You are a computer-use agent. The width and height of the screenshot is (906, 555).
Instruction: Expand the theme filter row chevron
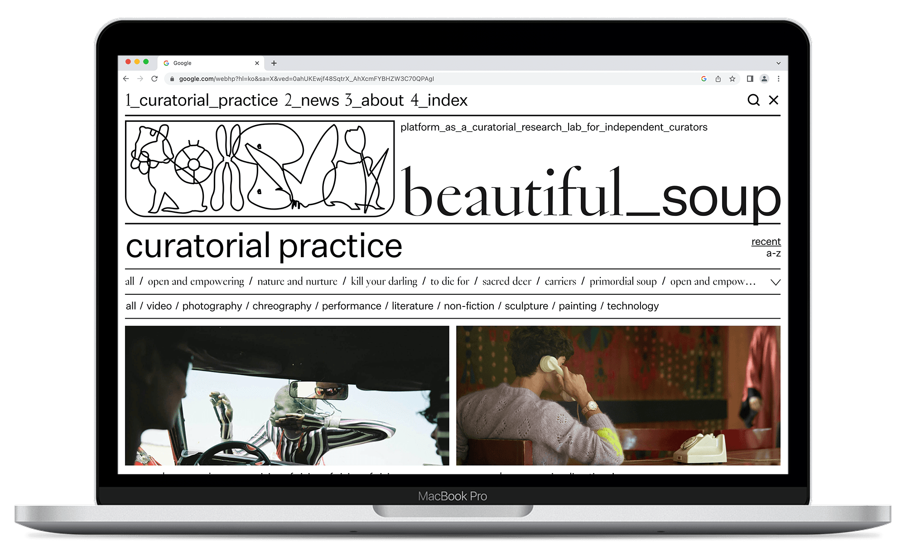(x=775, y=282)
